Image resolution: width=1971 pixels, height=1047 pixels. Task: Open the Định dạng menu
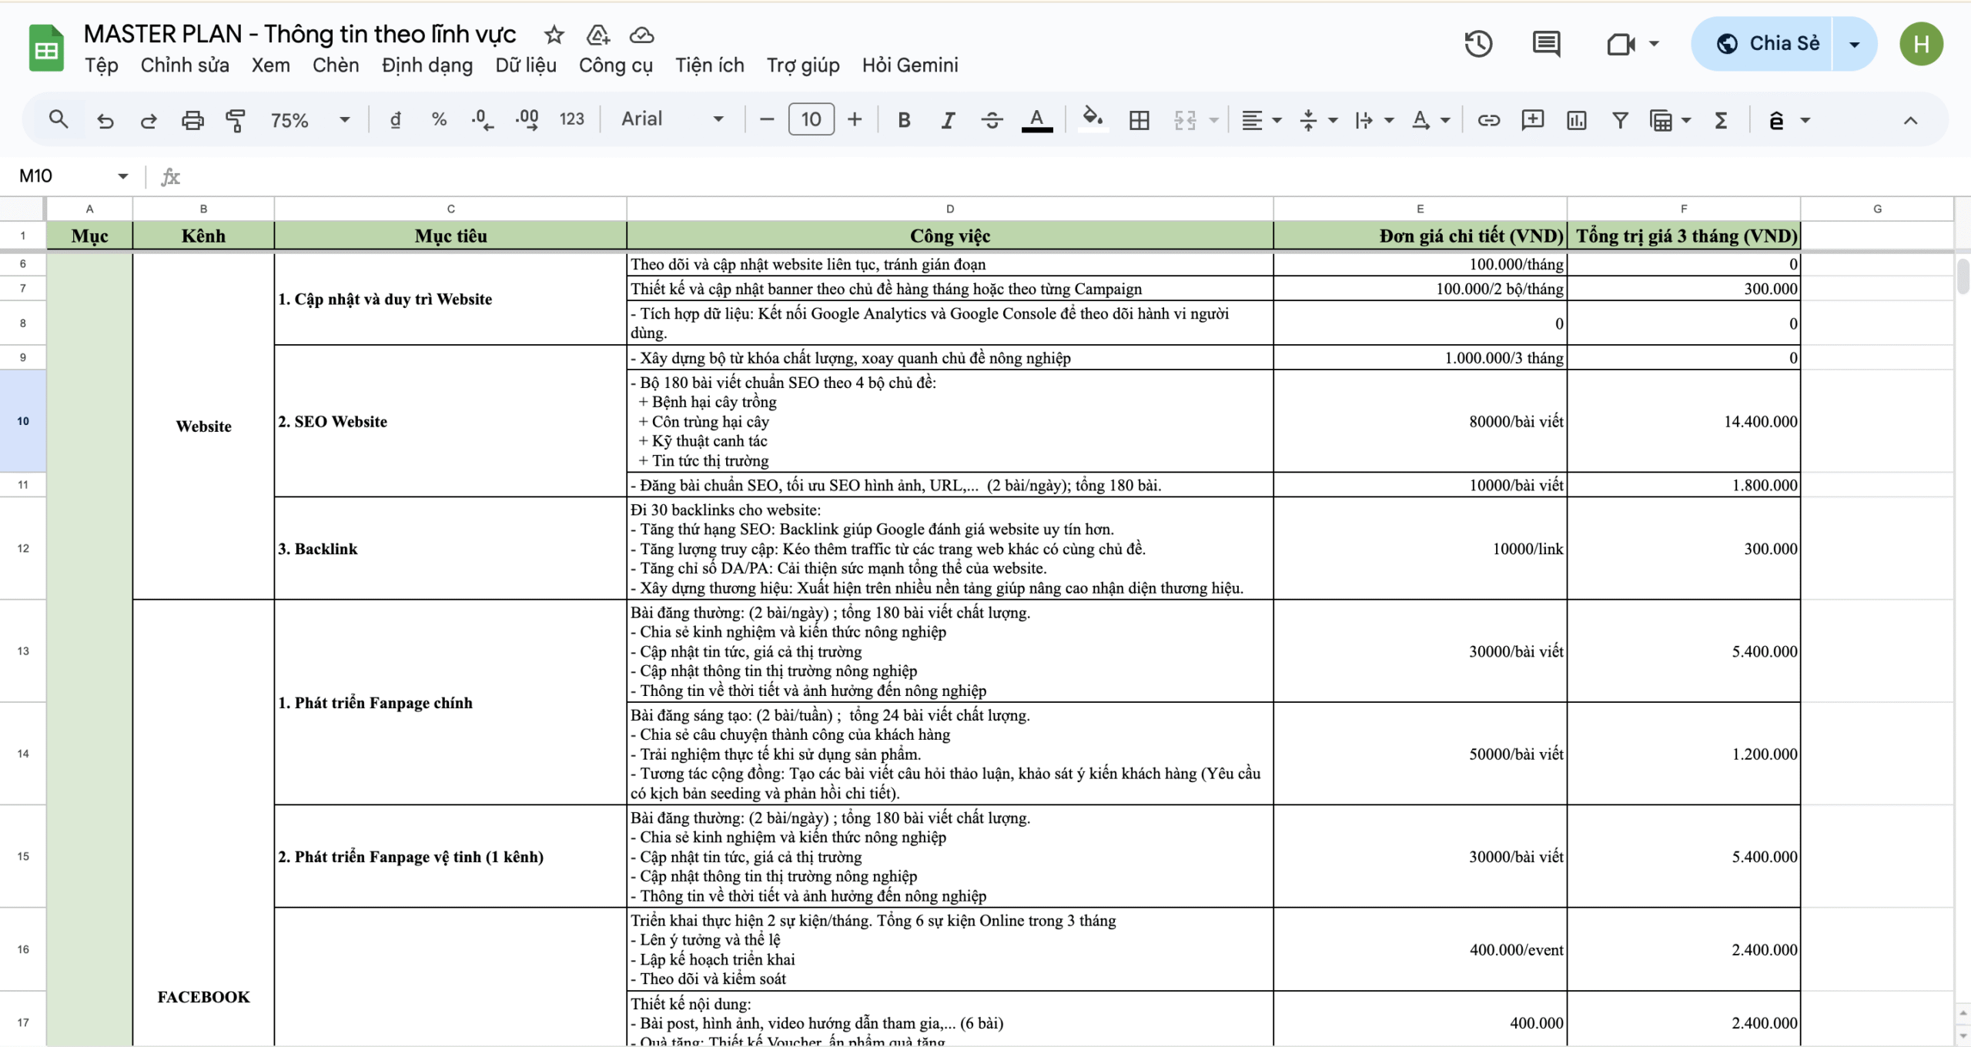[427, 65]
